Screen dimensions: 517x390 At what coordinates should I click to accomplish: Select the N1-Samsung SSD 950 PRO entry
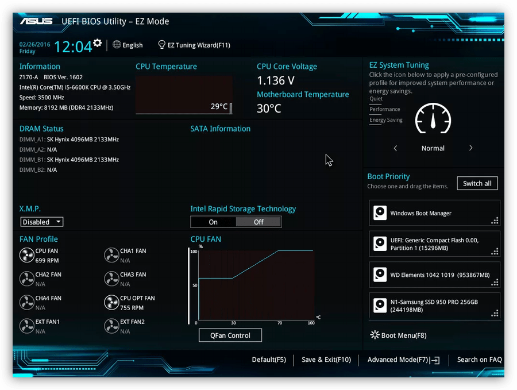click(435, 306)
